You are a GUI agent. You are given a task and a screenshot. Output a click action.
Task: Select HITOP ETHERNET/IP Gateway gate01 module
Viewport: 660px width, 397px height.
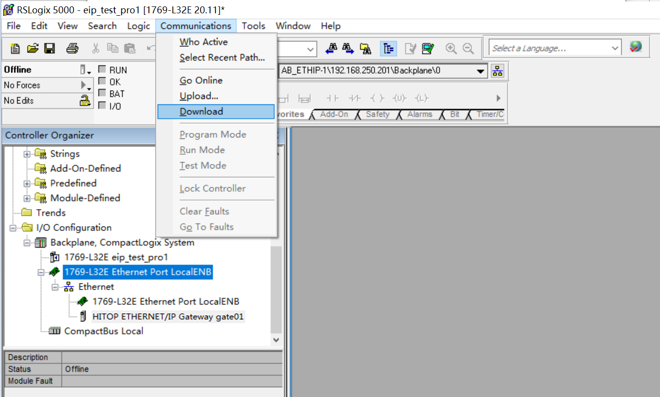(168, 316)
